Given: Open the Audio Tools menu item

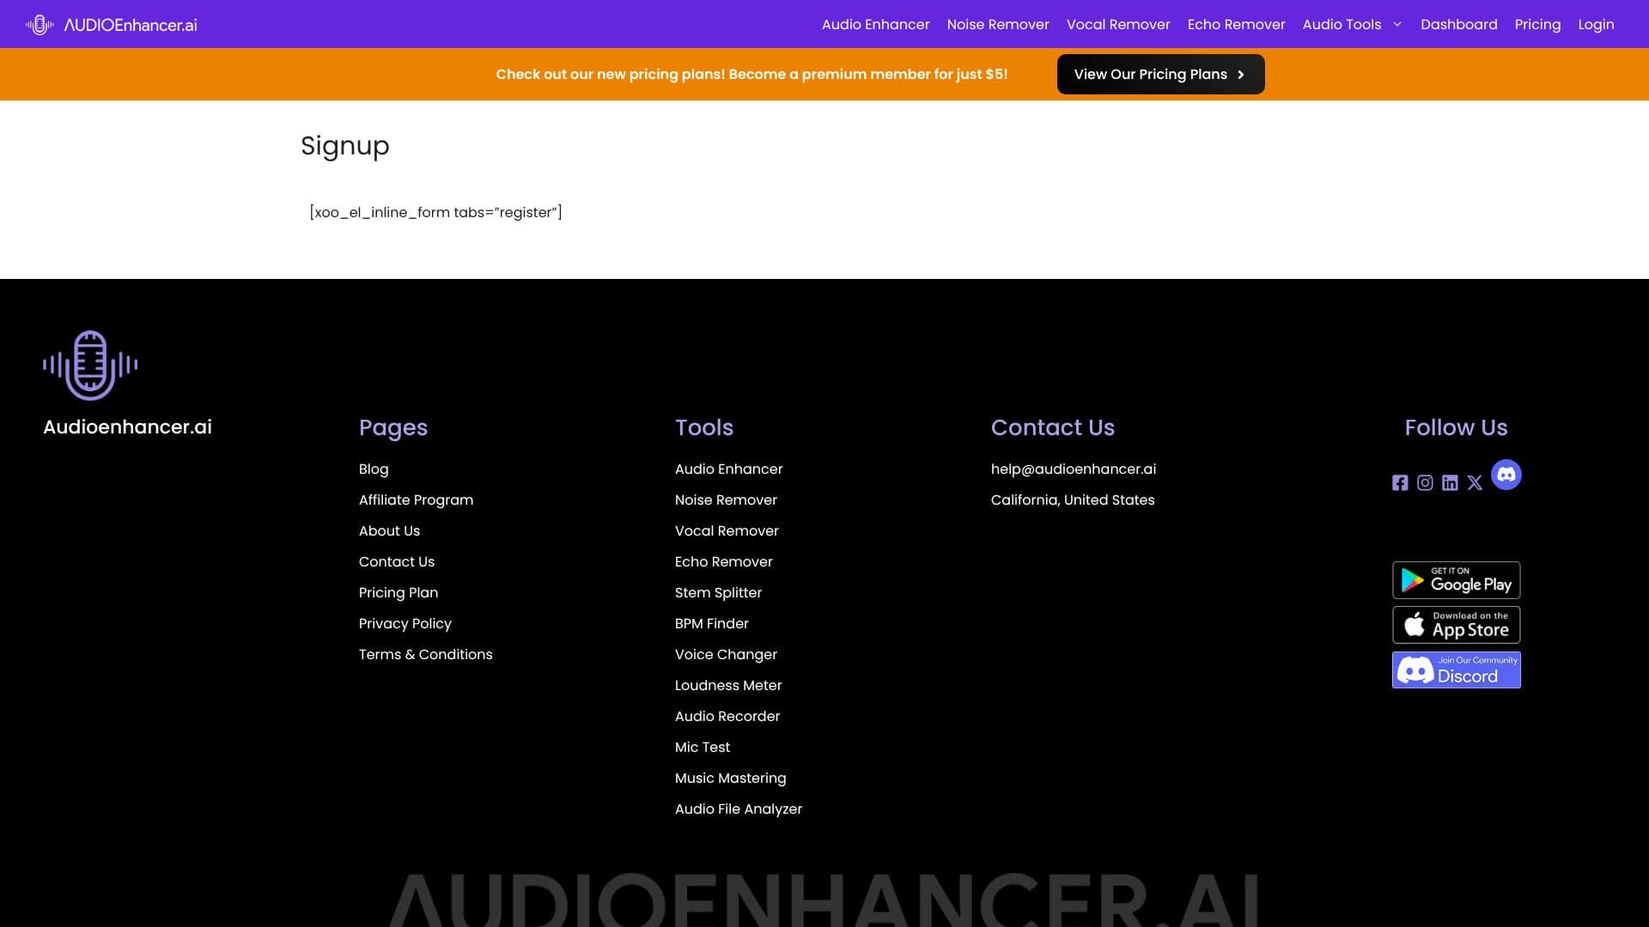Looking at the screenshot, I should coord(1342,24).
